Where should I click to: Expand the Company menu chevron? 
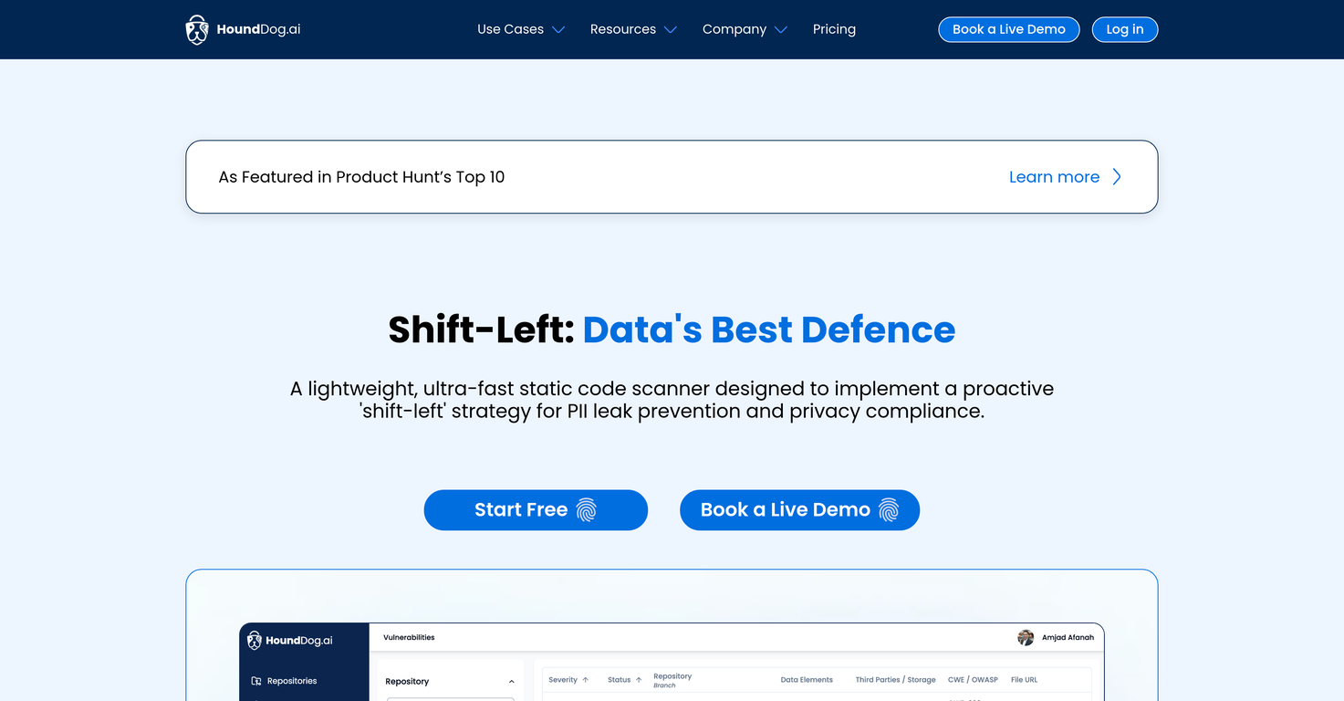coord(781,29)
